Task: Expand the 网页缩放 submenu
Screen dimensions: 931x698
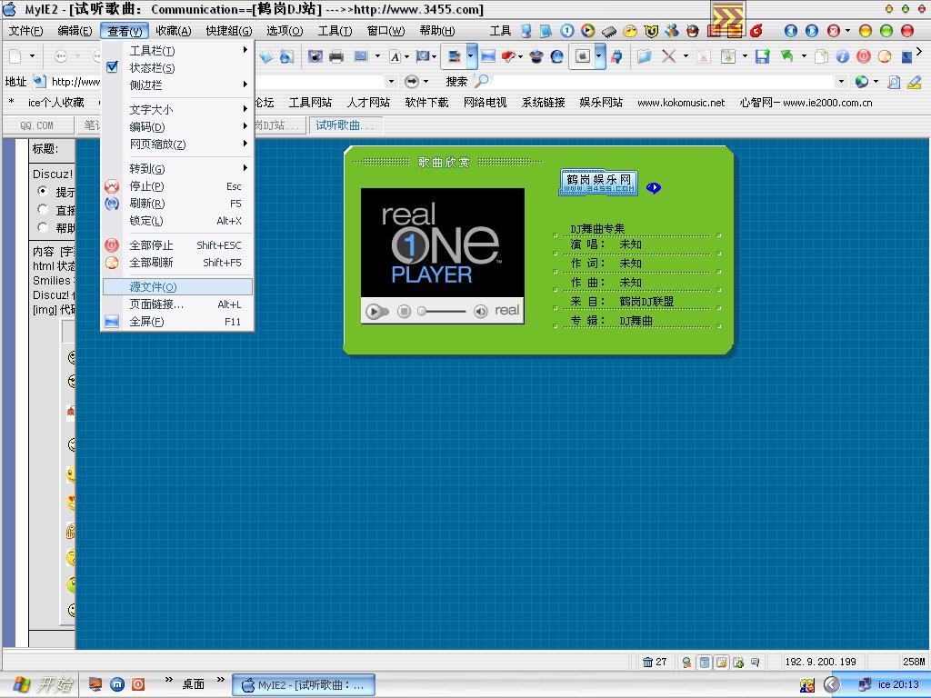Action: (178, 145)
